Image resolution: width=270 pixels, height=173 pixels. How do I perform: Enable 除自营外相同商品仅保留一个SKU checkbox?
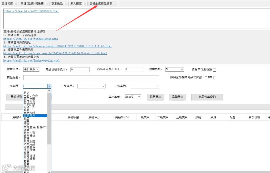click(215, 78)
